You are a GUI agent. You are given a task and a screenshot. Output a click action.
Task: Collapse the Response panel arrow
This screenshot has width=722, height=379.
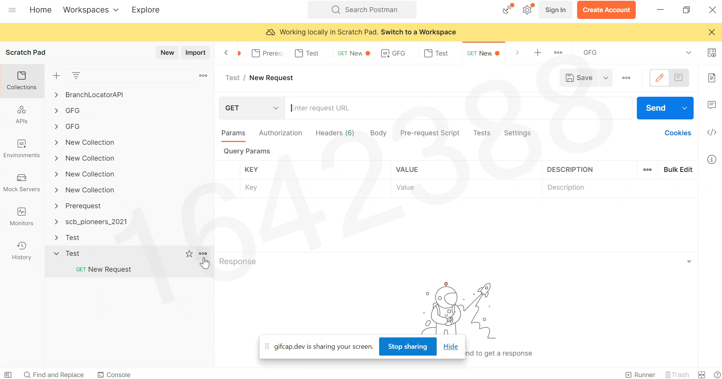pyautogui.click(x=689, y=261)
